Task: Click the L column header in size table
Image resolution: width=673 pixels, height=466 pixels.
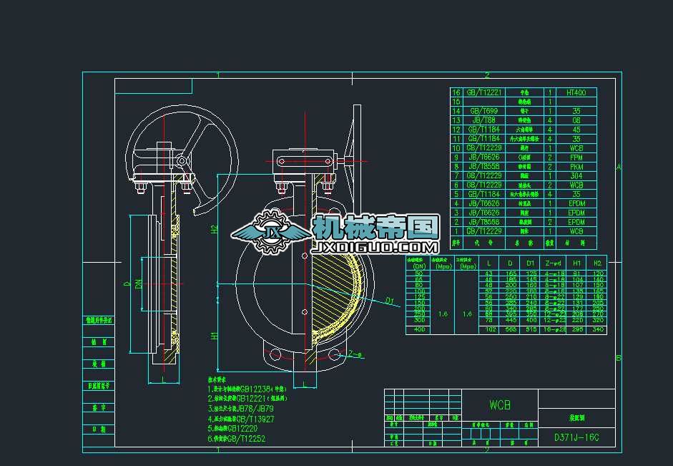Action: point(489,263)
